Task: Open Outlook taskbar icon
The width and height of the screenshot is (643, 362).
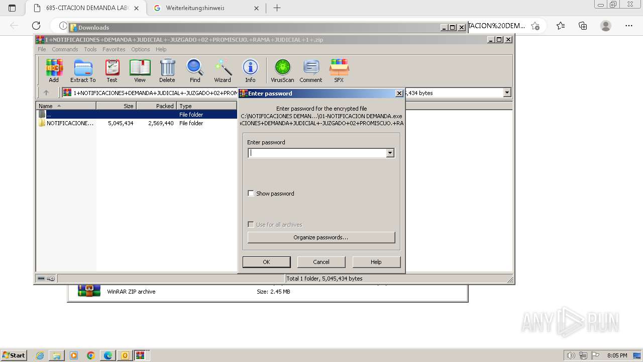Action: pyautogui.click(x=125, y=355)
